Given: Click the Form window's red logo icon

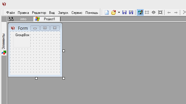Looking at the screenshot, I should [x=13, y=28].
